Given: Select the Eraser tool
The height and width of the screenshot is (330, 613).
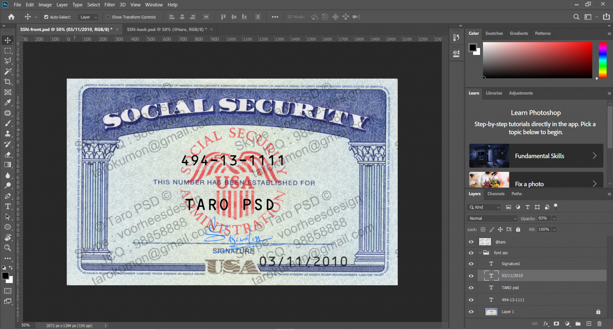Looking at the screenshot, I should click(x=8, y=155).
